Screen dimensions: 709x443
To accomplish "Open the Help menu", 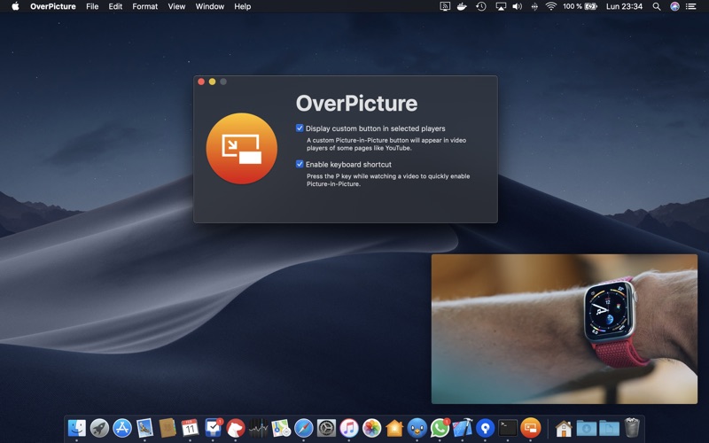I will pyautogui.click(x=242, y=6).
